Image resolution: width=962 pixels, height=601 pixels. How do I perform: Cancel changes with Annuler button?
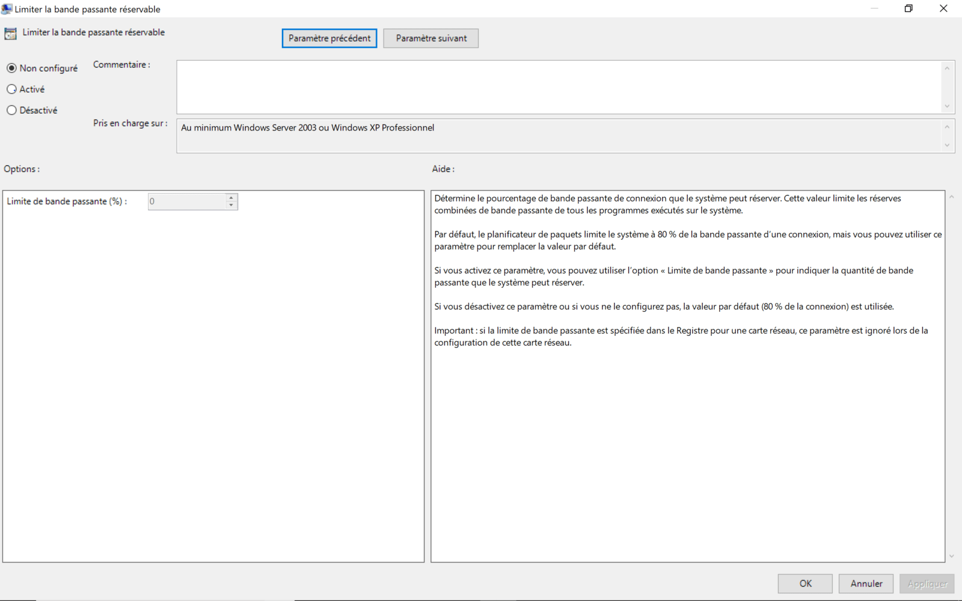(x=866, y=584)
